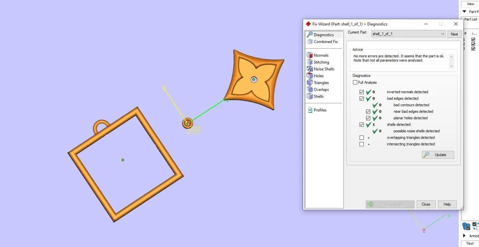
Task: Click the Follow Advice button
Action: point(390,204)
